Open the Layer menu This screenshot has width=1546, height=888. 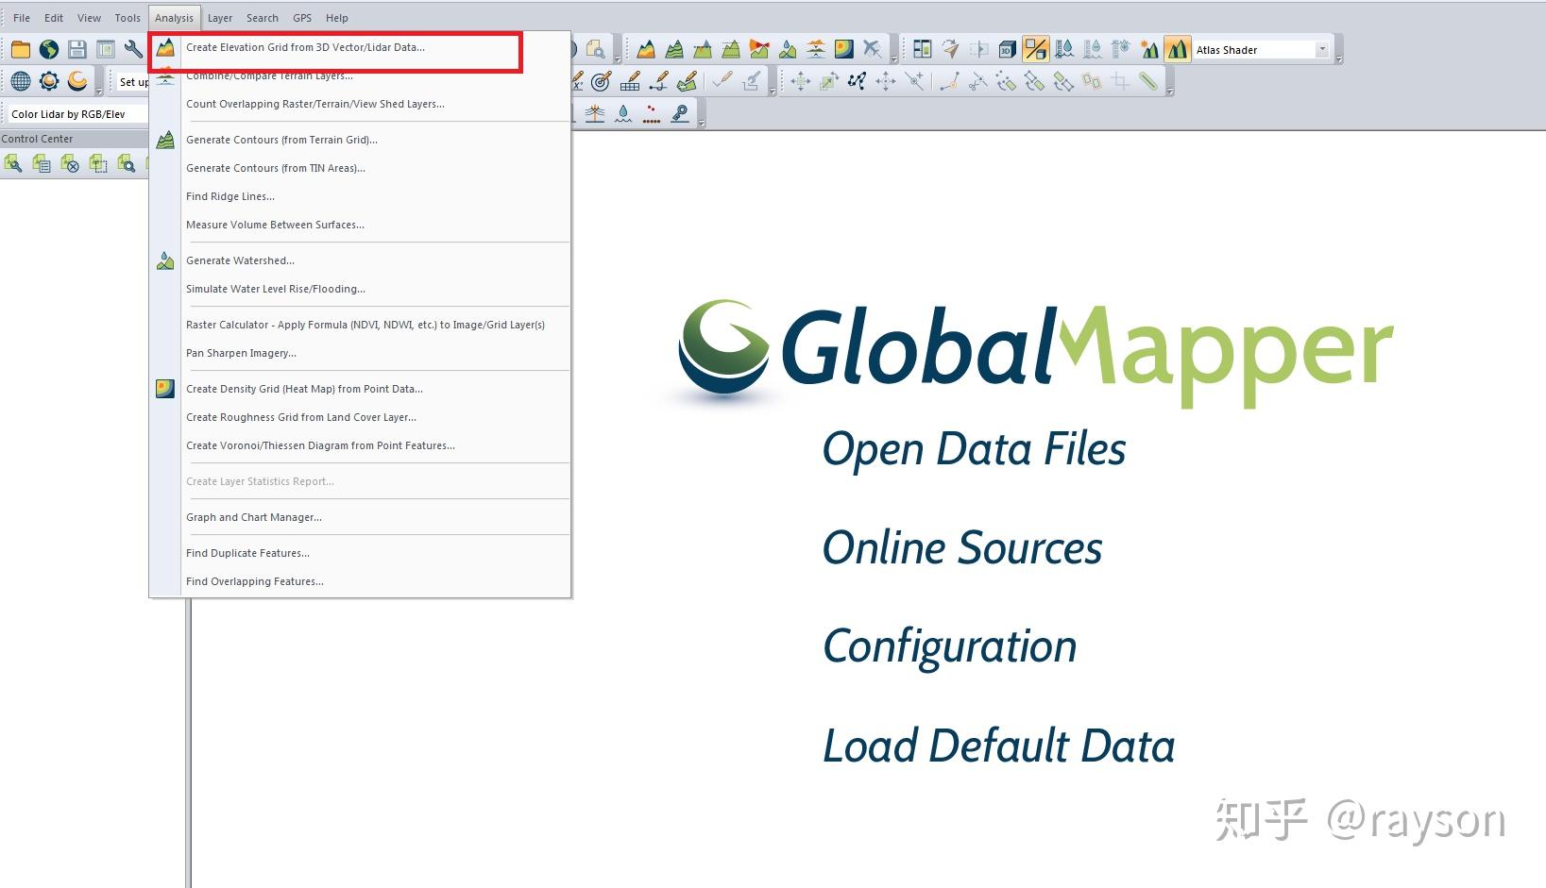tap(220, 18)
